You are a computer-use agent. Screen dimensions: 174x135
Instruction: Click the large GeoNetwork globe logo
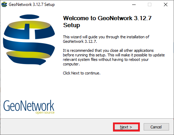[29, 40]
